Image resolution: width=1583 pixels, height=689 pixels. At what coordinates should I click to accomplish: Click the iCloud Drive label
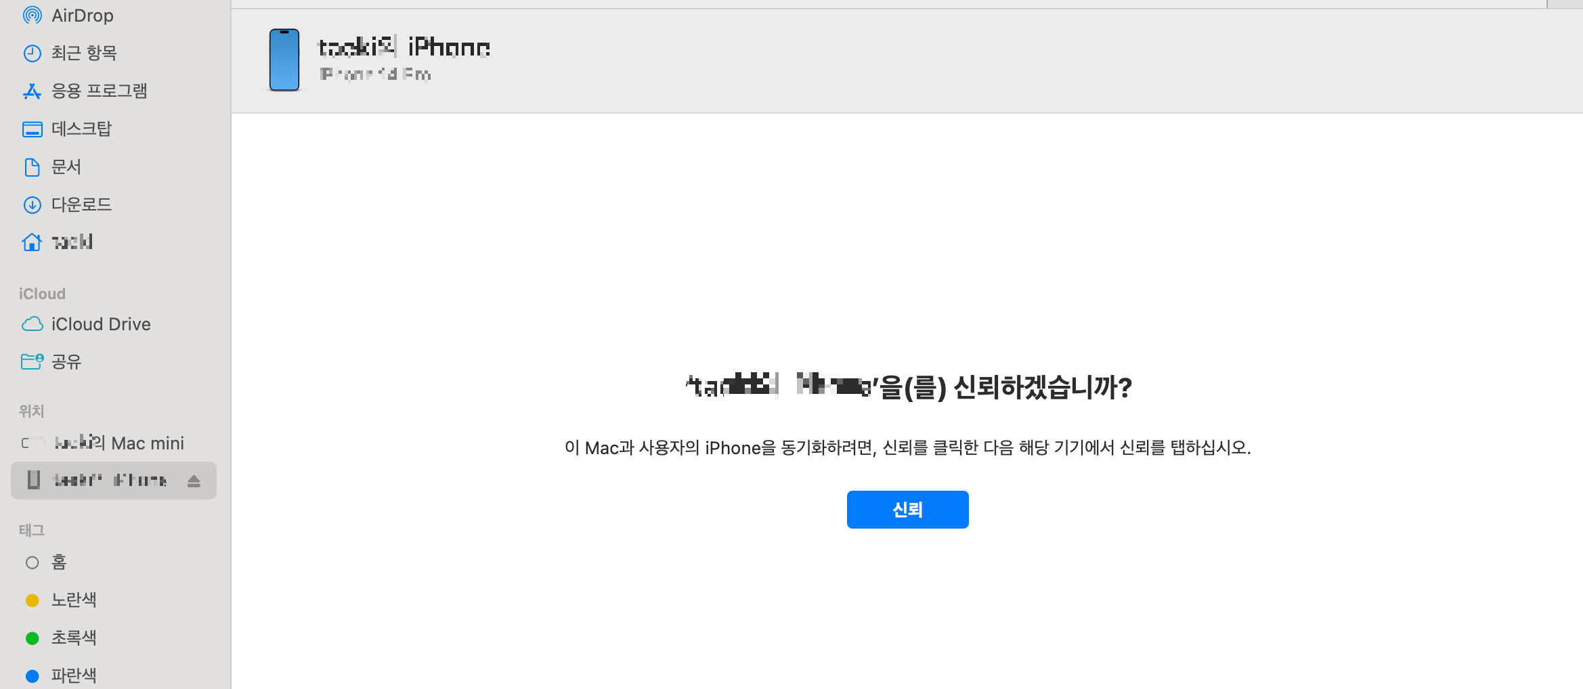click(101, 324)
